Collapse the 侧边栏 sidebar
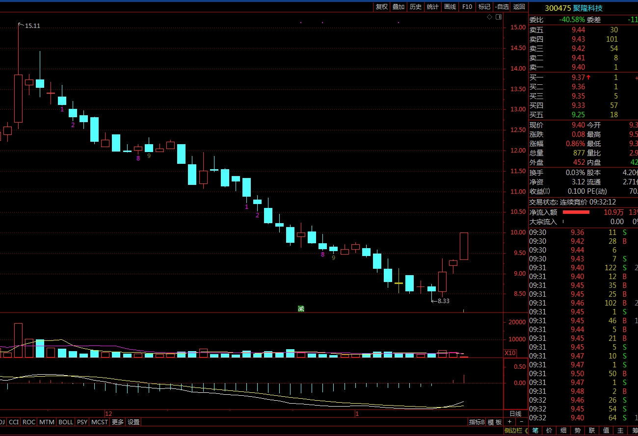638x436 pixels. [x=516, y=431]
